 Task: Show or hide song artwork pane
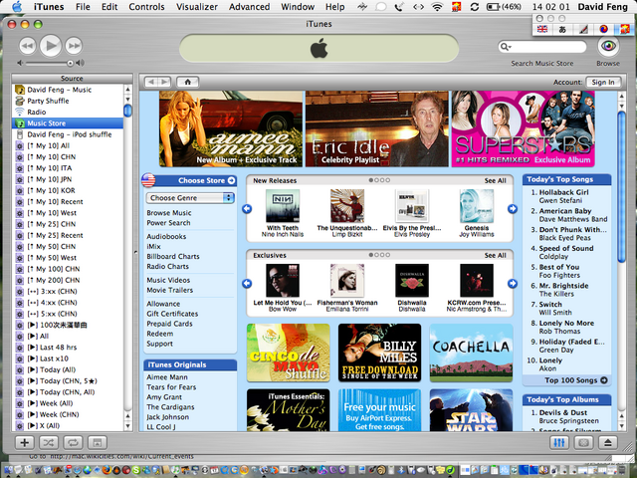point(98,442)
